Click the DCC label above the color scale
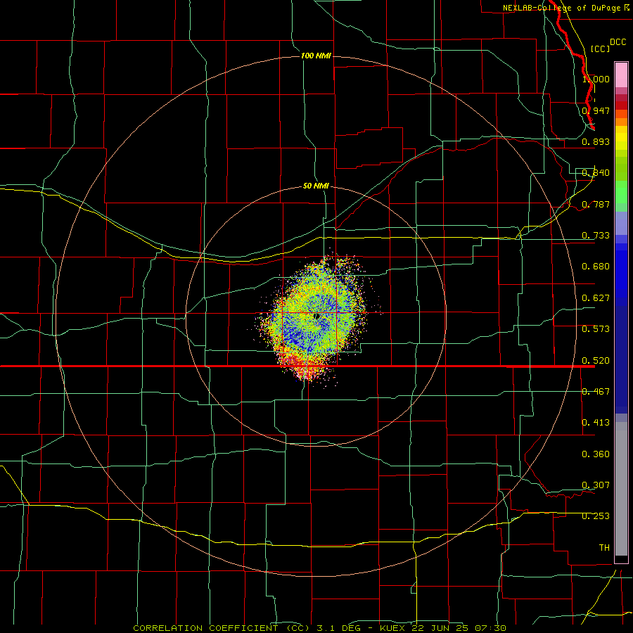The height and width of the screenshot is (633, 633). point(618,42)
